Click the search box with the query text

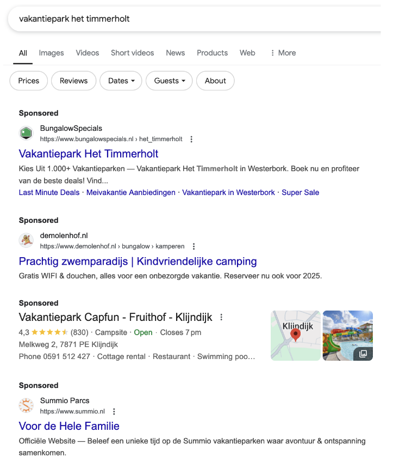pyautogui.click(x=194, y=19)
